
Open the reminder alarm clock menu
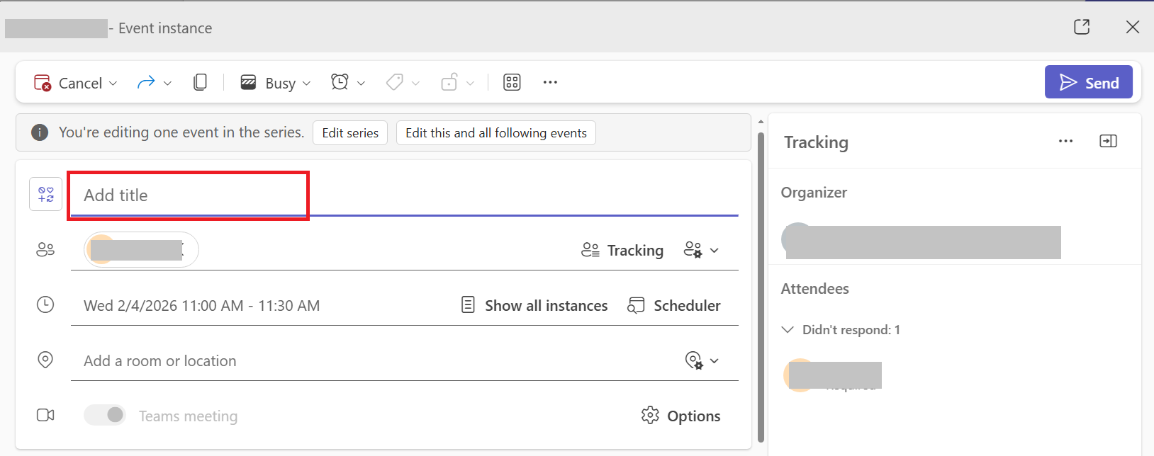(x=347, y=82)
